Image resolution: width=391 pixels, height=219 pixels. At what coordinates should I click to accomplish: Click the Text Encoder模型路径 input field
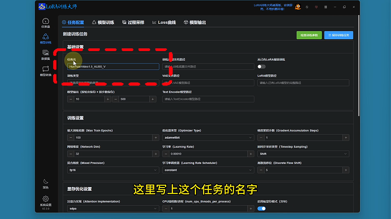tap(208, 99)
